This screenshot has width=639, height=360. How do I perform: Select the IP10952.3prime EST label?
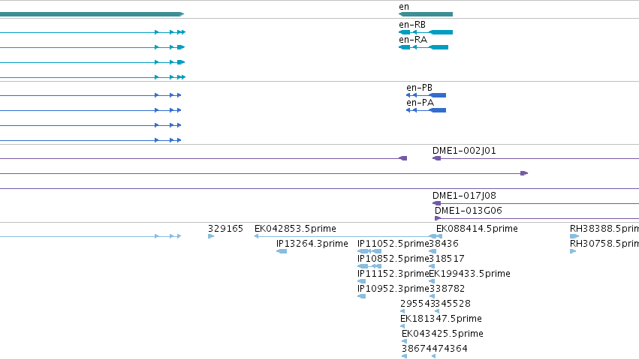point(393,289)
